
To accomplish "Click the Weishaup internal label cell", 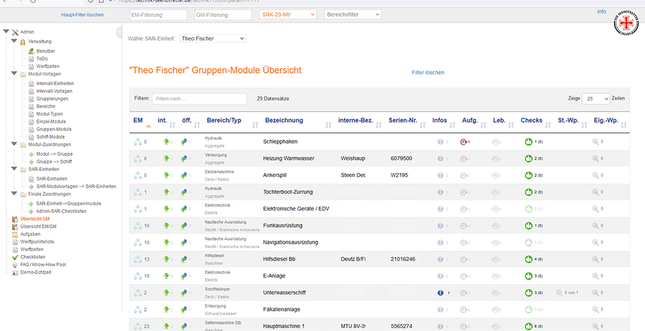I will point(353,158).
